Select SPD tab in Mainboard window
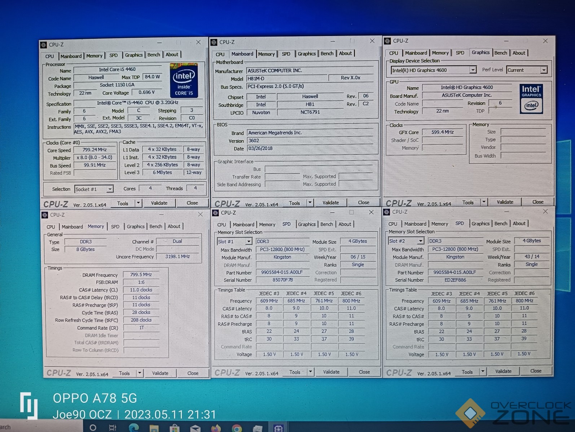 (286, 54)
